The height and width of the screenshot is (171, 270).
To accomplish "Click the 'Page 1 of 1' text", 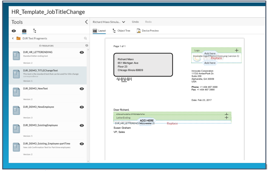I will [119, 46].
